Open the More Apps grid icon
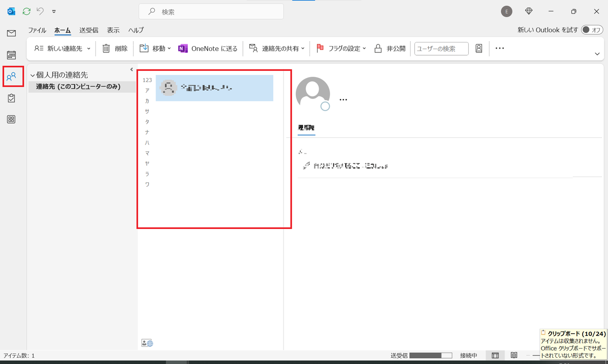608x364 pixels. pos(11,119)
